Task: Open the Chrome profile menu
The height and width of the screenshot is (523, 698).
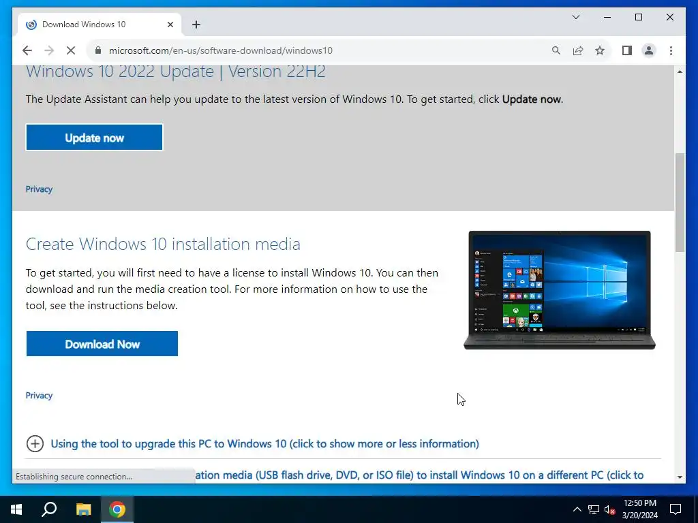Action: tap(649, 50)
